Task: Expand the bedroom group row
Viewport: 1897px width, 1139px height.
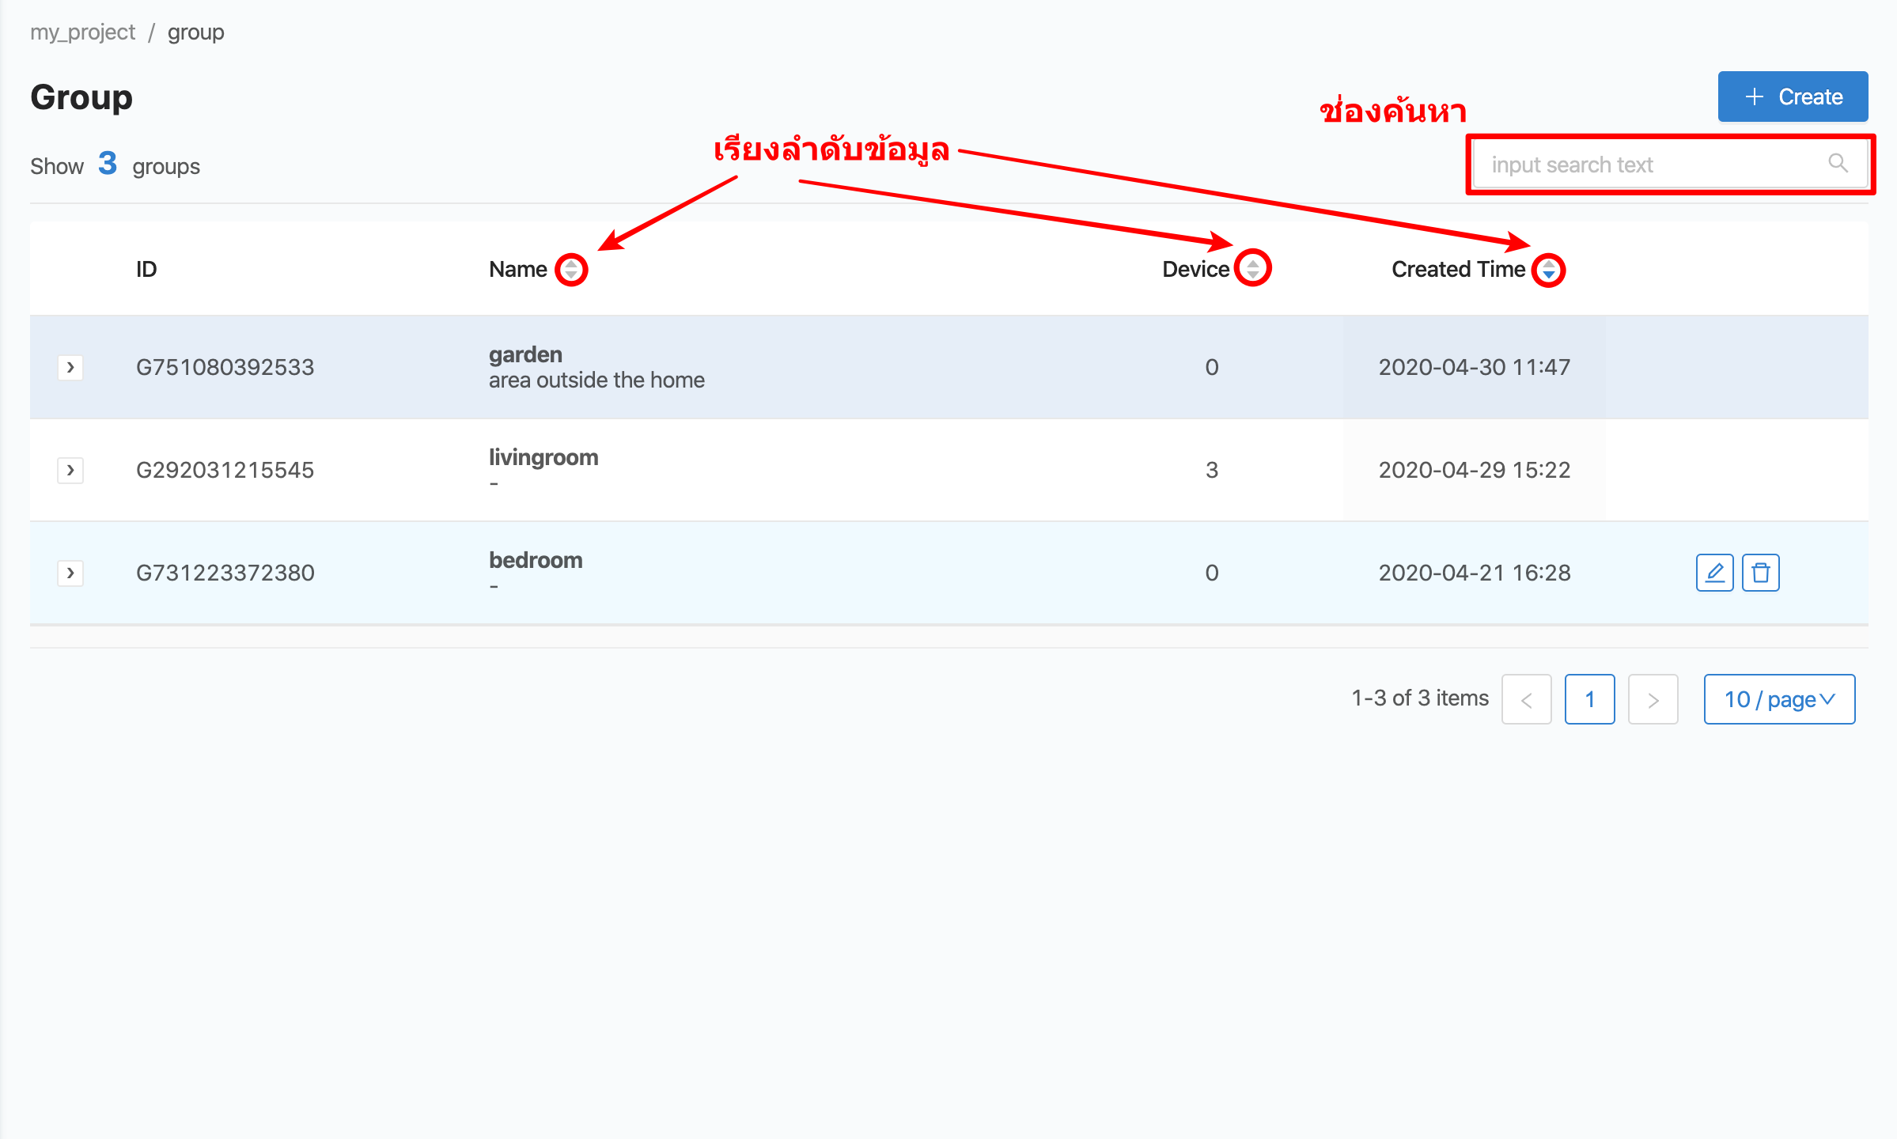Action: 70,570
